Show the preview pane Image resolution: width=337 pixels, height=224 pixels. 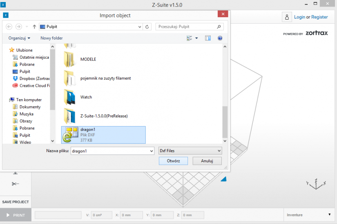click(208, 38)
